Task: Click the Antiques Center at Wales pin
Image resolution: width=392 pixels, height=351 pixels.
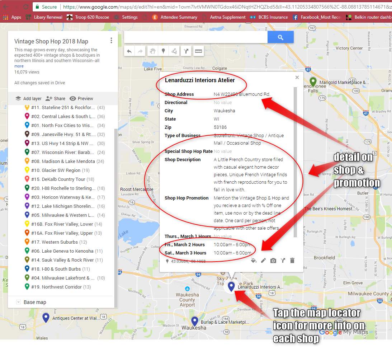Action: coord(46,318)
